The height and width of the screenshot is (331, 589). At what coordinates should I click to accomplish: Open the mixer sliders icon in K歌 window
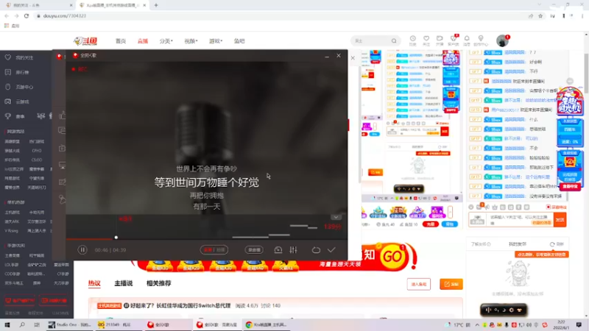pos(293,250)
